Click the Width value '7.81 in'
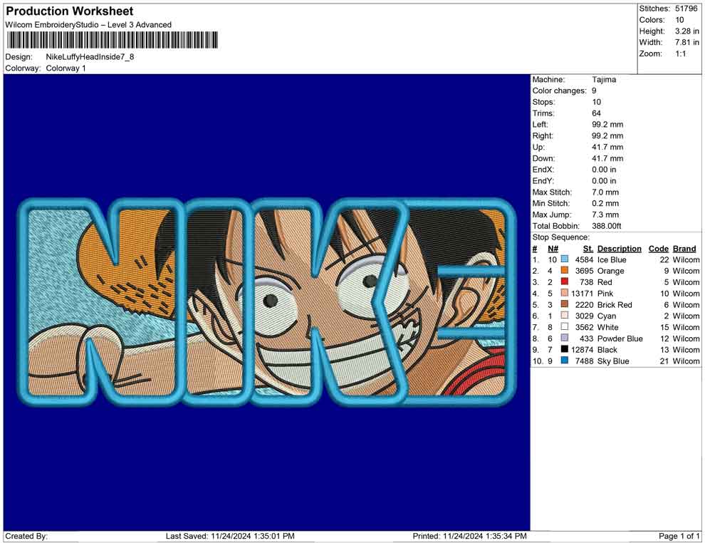Screen dimensions: 705x543 click(687, 42)
